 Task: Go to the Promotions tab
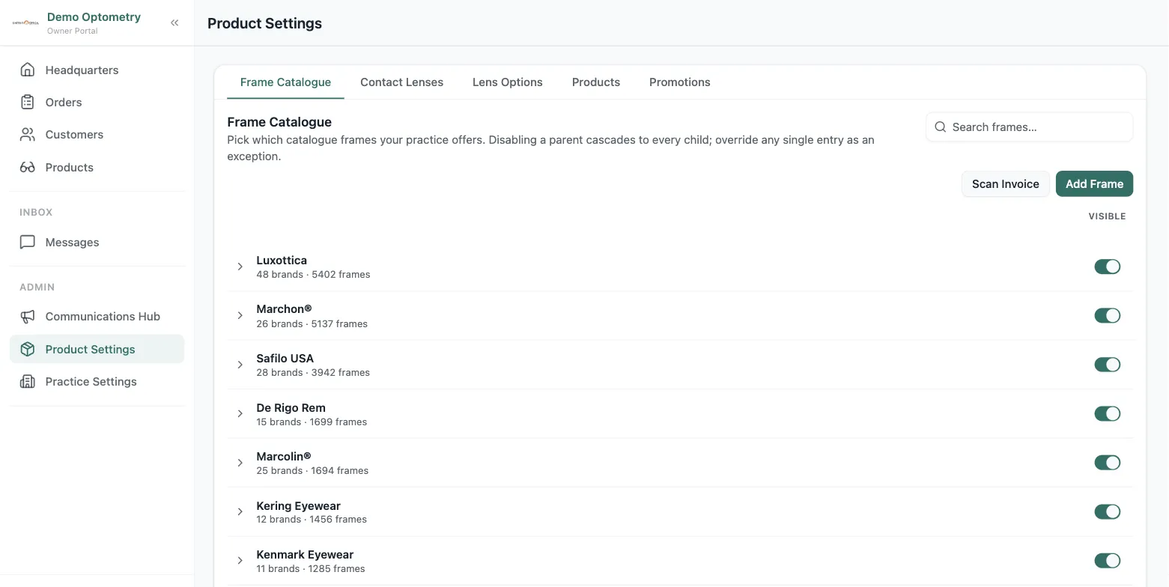(x=680, y=82)
